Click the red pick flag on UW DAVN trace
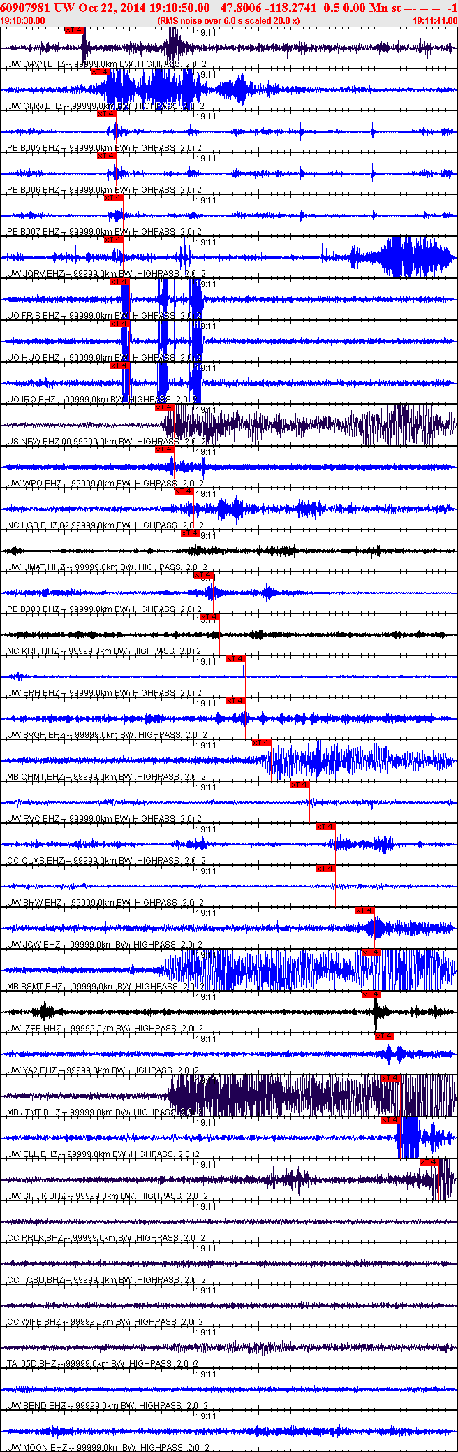This screenshot has height=1452, width=458. click(x=74, y=30)
